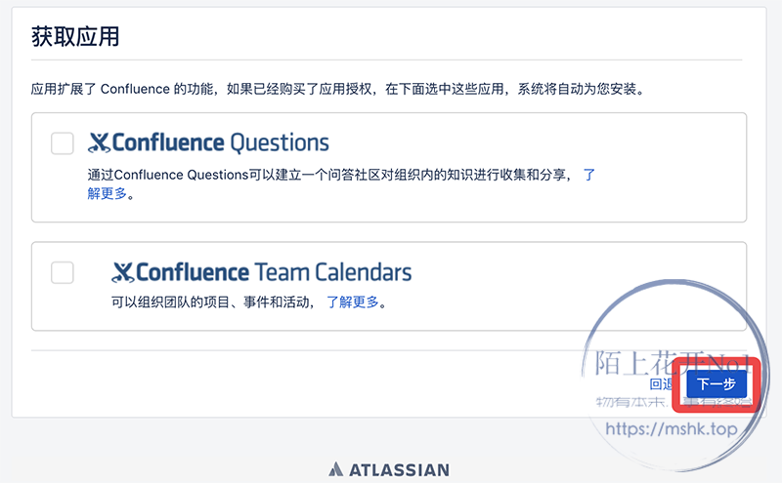Click the Confluence Questions logo
Image resolution: width=782 pixels, height=483 pixels.
pos(208,142)
